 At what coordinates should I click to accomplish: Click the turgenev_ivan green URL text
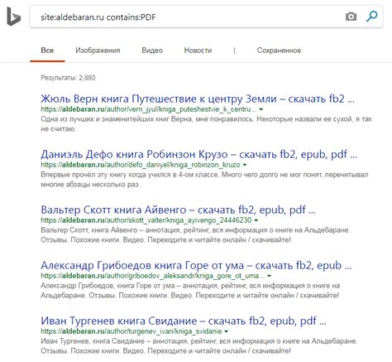[131, 331]
